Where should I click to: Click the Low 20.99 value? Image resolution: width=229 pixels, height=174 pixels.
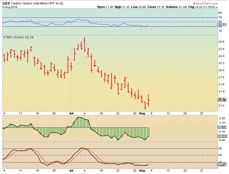click(138, 7)
